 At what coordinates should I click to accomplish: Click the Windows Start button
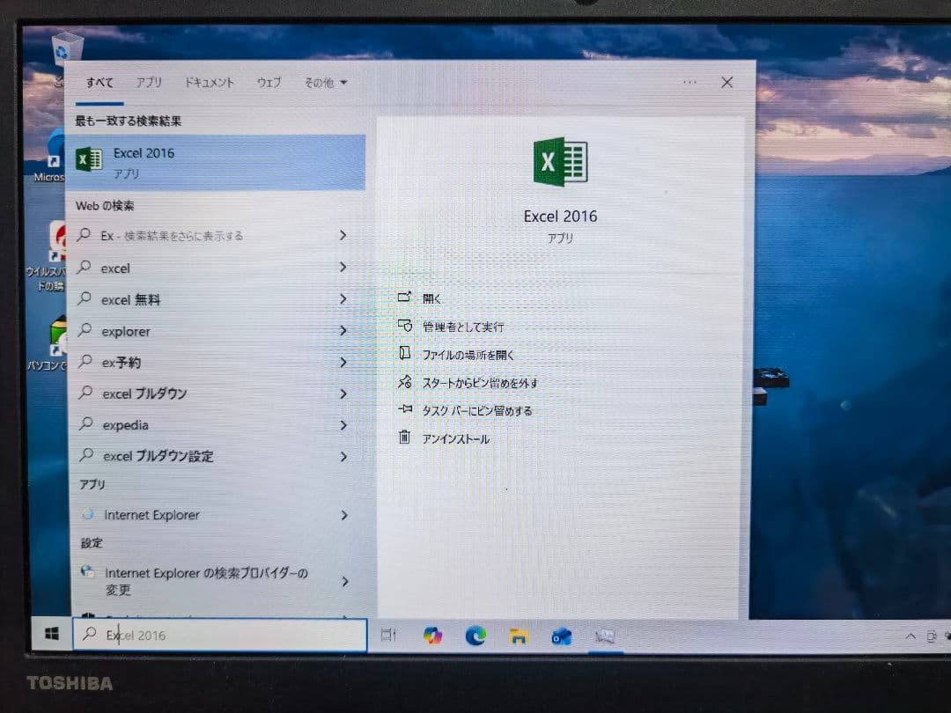coord(50,633)
